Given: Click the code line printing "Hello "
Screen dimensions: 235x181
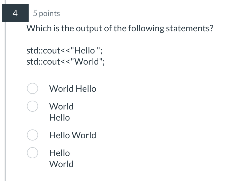Looking at the screenshot, I should pos(66,51).
